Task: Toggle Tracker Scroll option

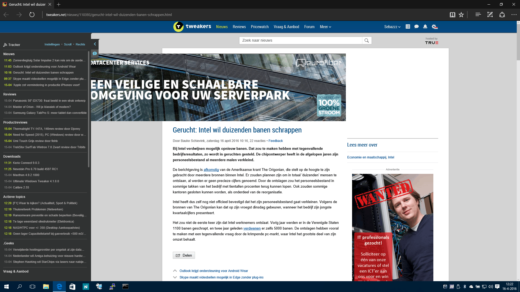Action: tap(68, 44)
